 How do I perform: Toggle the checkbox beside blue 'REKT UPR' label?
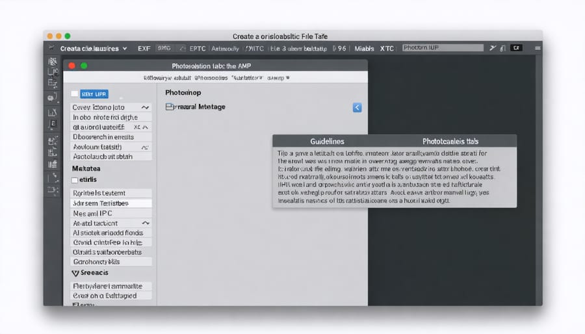point(75,94)
